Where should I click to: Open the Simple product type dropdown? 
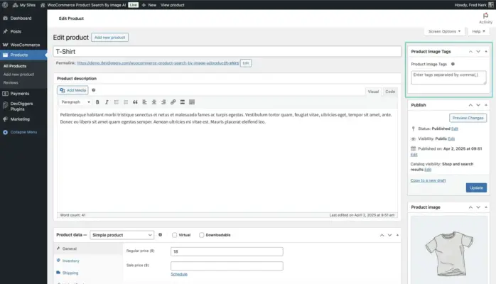tap(122, 235)
